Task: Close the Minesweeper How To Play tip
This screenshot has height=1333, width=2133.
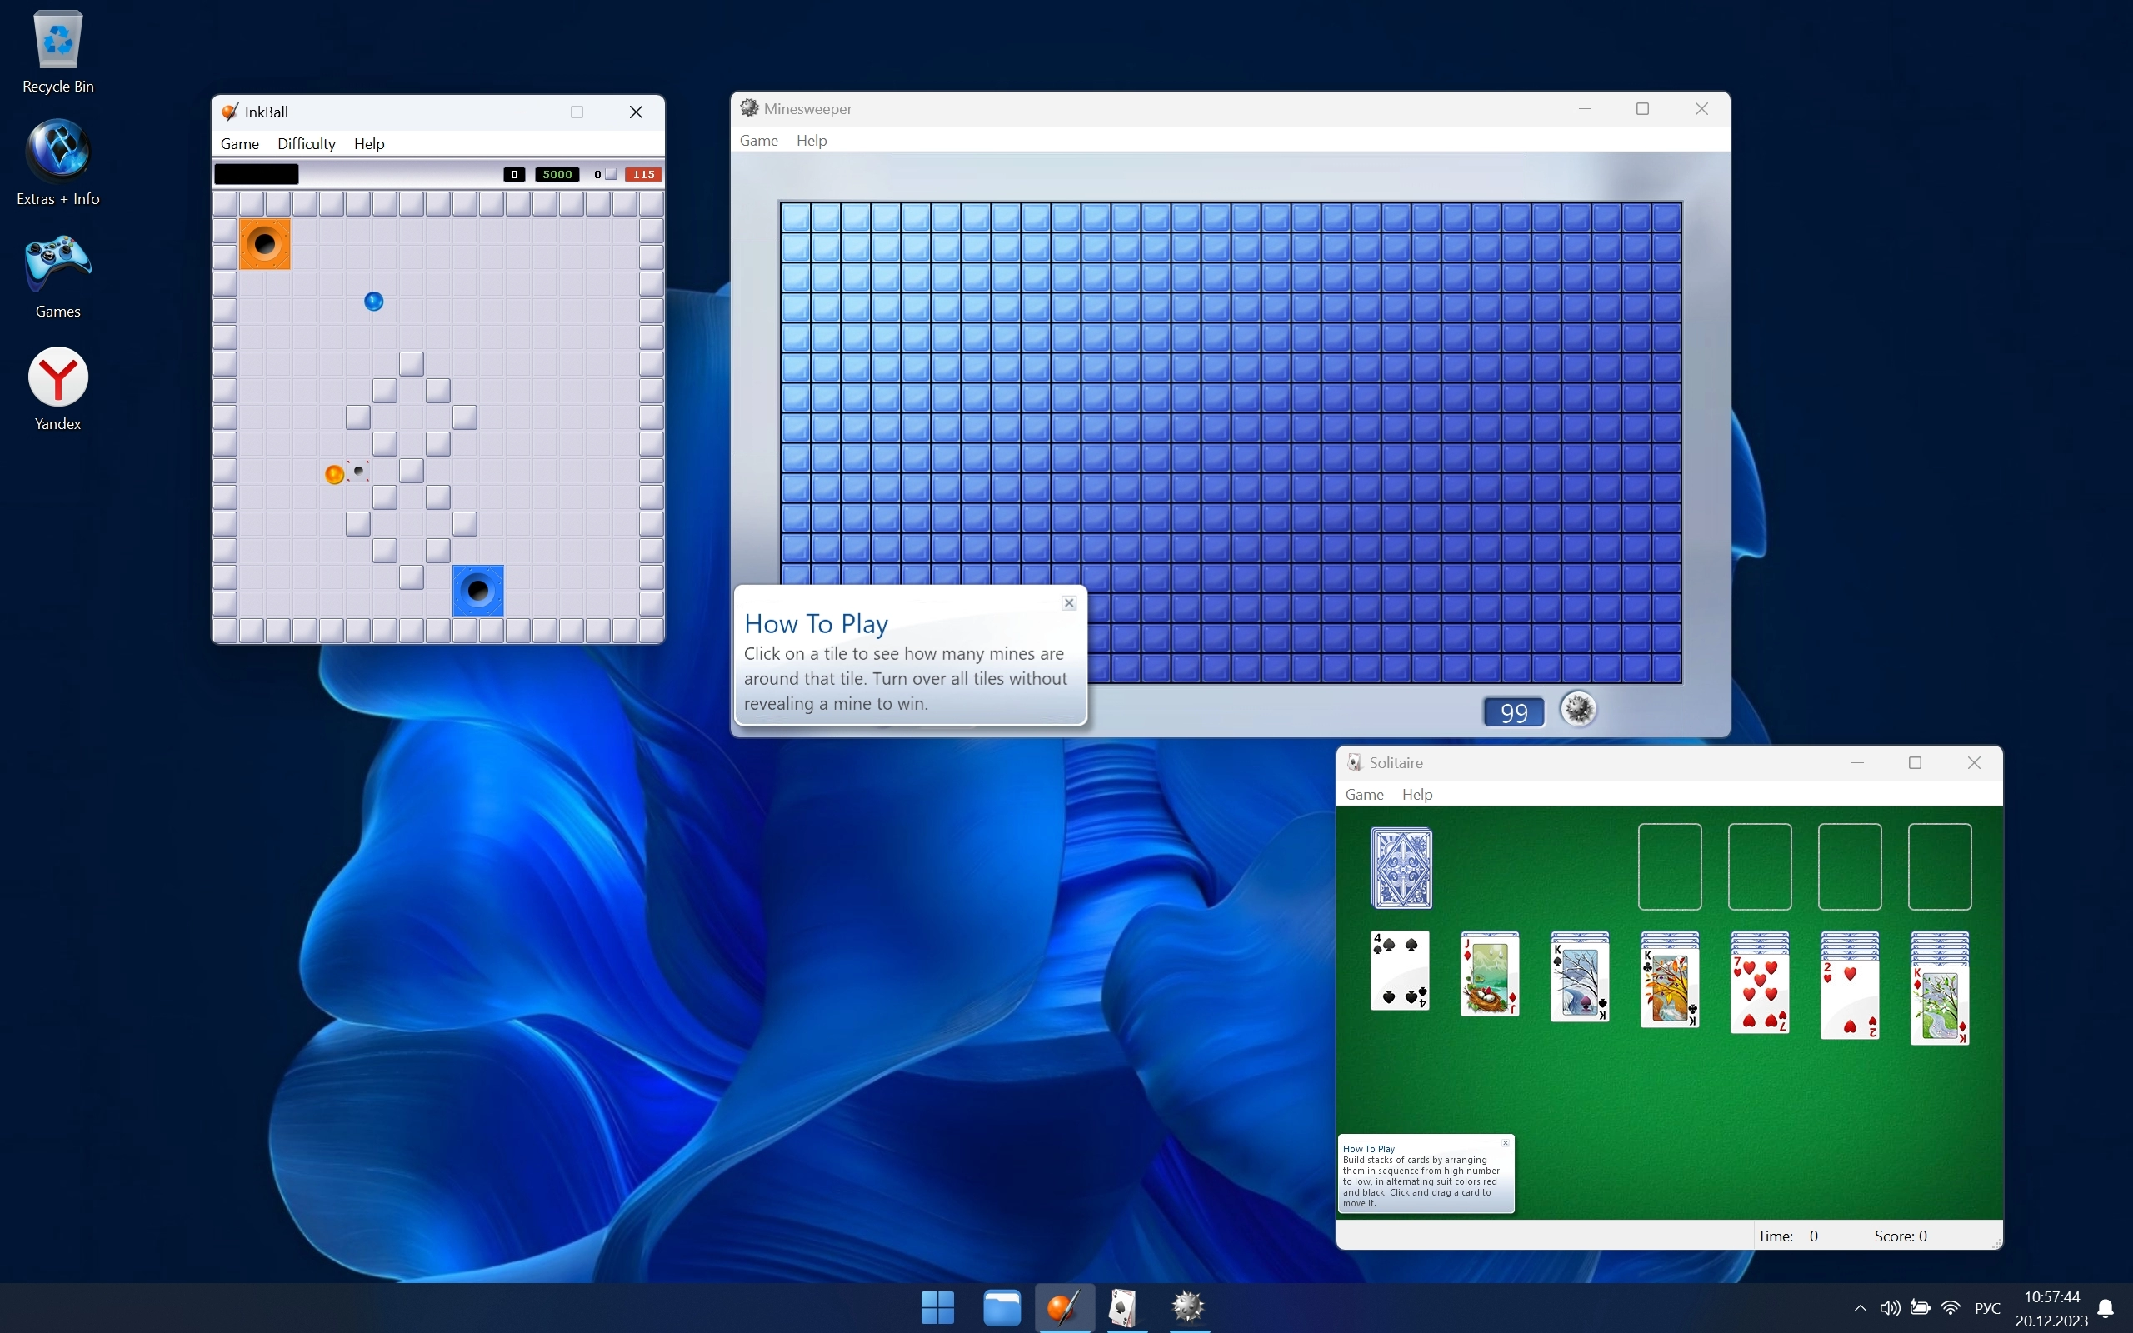Action: (1068, 603)
